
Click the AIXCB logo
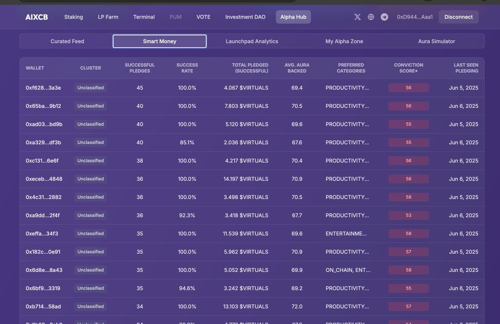click(37, 17)
